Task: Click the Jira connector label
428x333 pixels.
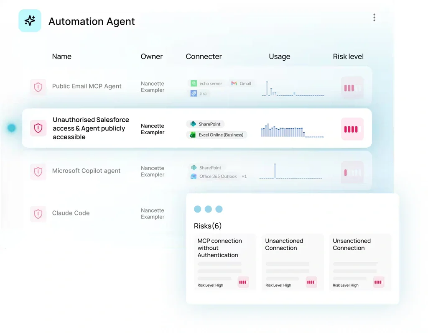Action: [x=203, y=94]
